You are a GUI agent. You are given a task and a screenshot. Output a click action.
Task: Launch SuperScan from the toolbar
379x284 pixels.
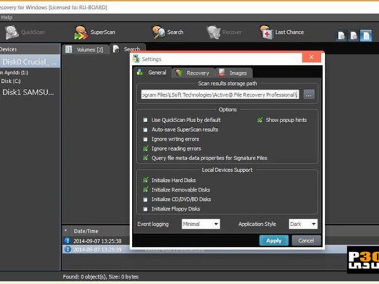tap(94, 32)
